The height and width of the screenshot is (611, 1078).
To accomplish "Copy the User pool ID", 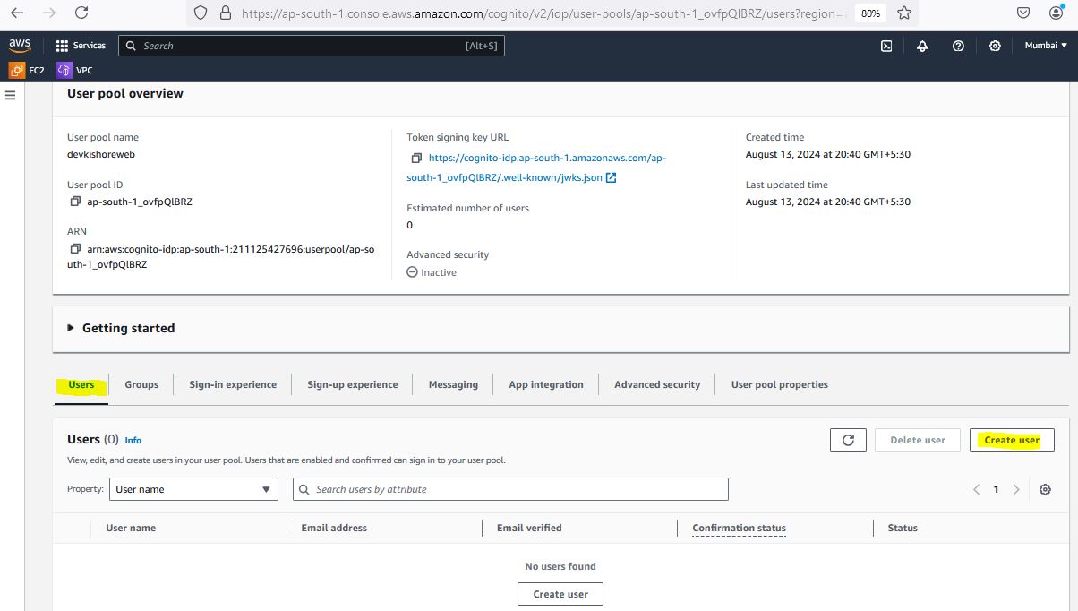I will (75, 202).
